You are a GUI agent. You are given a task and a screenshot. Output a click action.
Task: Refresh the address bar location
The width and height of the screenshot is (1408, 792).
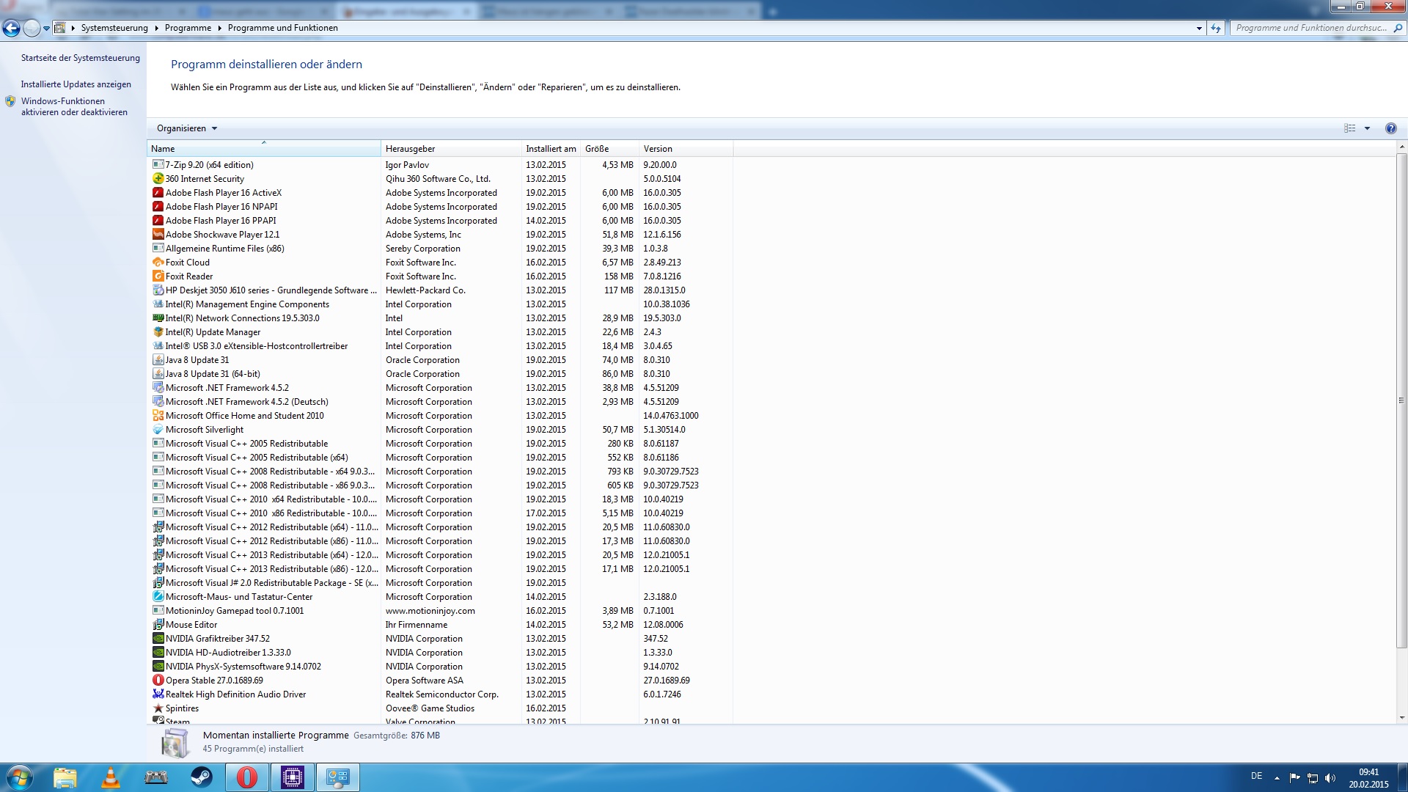pyautogui.click(x=1216, y=28)
